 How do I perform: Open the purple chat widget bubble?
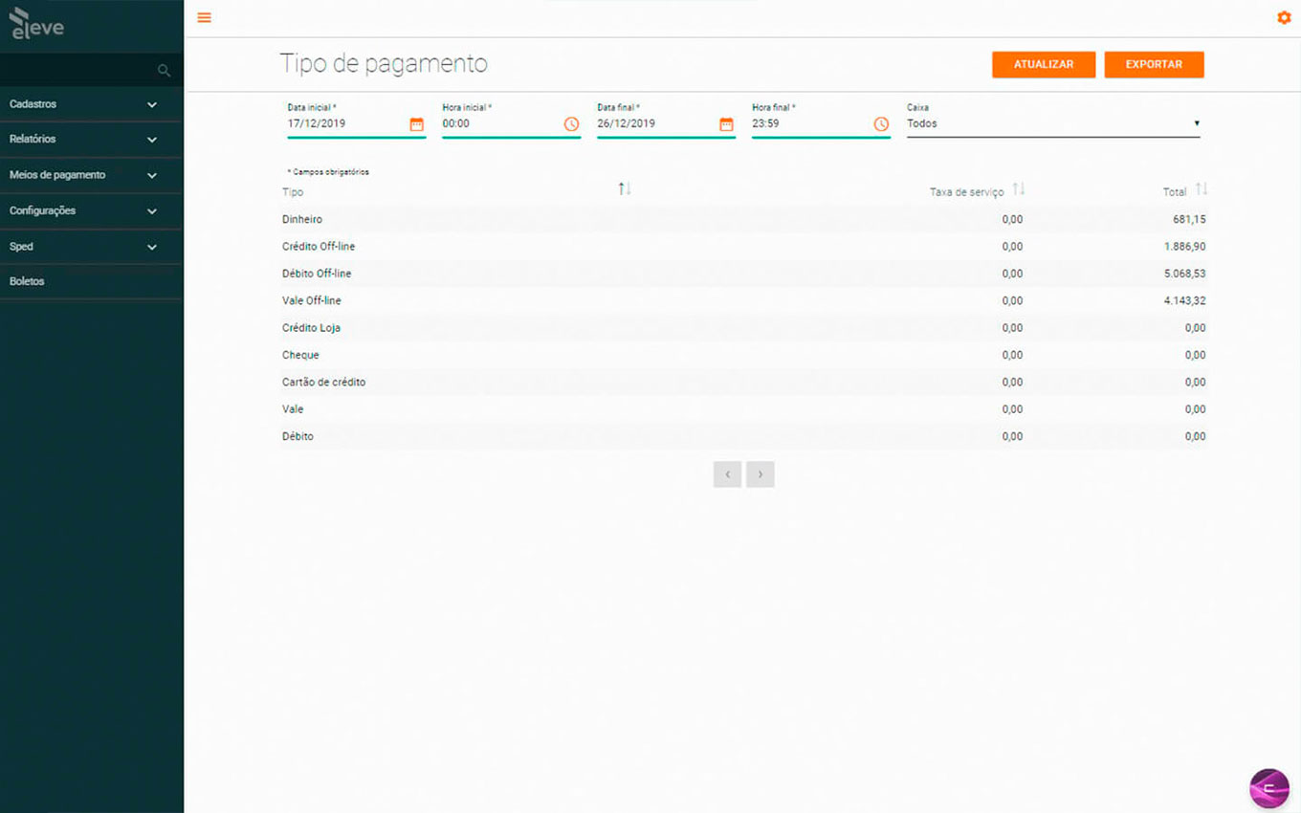pos(1269,788)
